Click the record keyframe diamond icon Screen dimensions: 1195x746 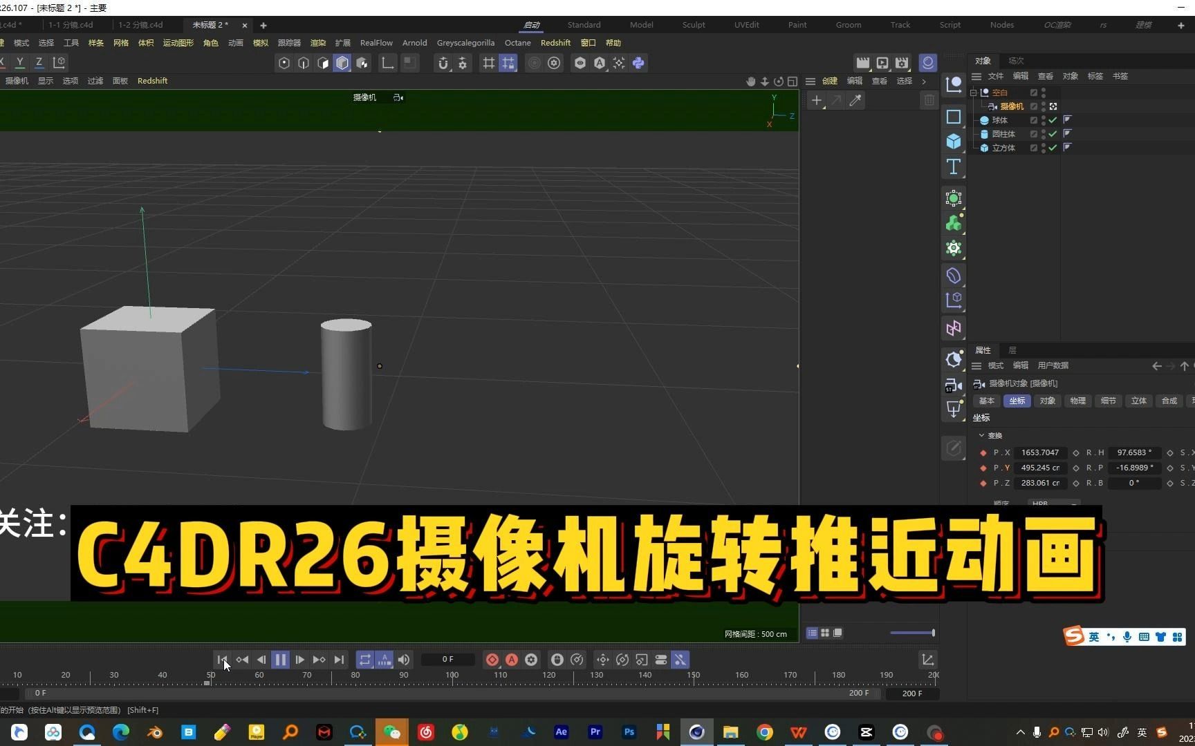[x=492, y=660]
